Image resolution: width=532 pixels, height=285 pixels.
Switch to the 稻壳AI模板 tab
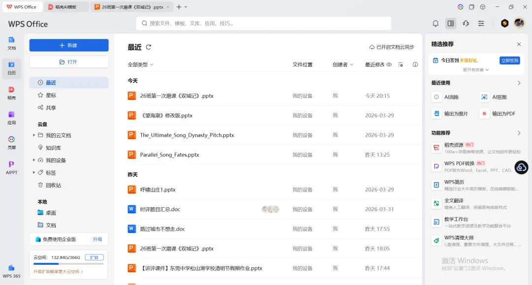point(66,7)
